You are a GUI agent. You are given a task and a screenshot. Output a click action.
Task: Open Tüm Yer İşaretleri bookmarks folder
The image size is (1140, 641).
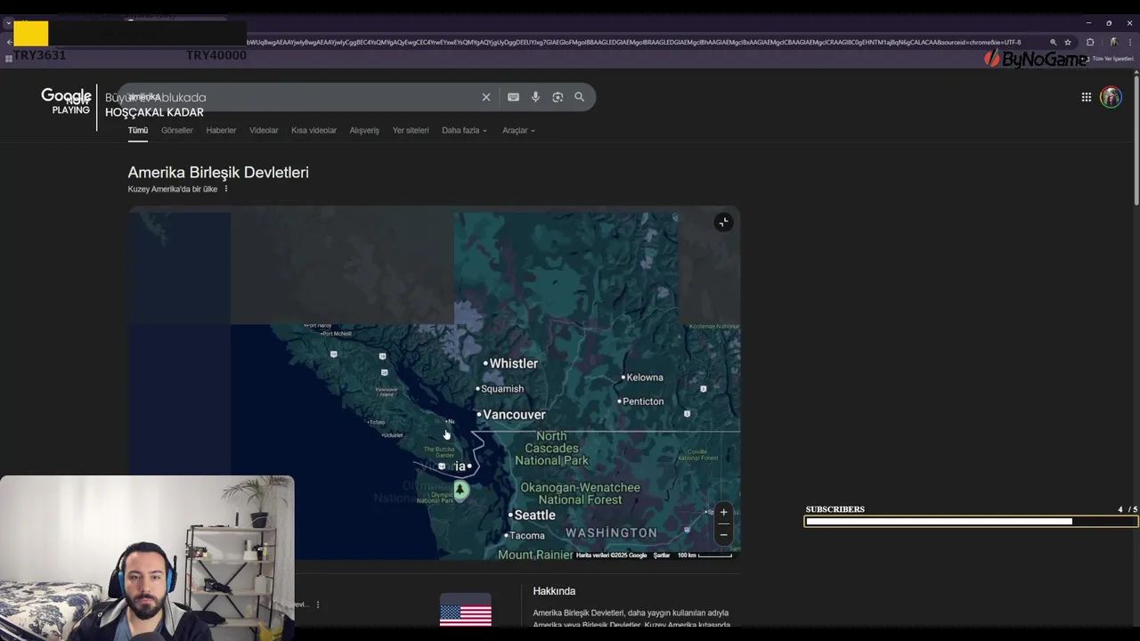tap(1108, 59)
